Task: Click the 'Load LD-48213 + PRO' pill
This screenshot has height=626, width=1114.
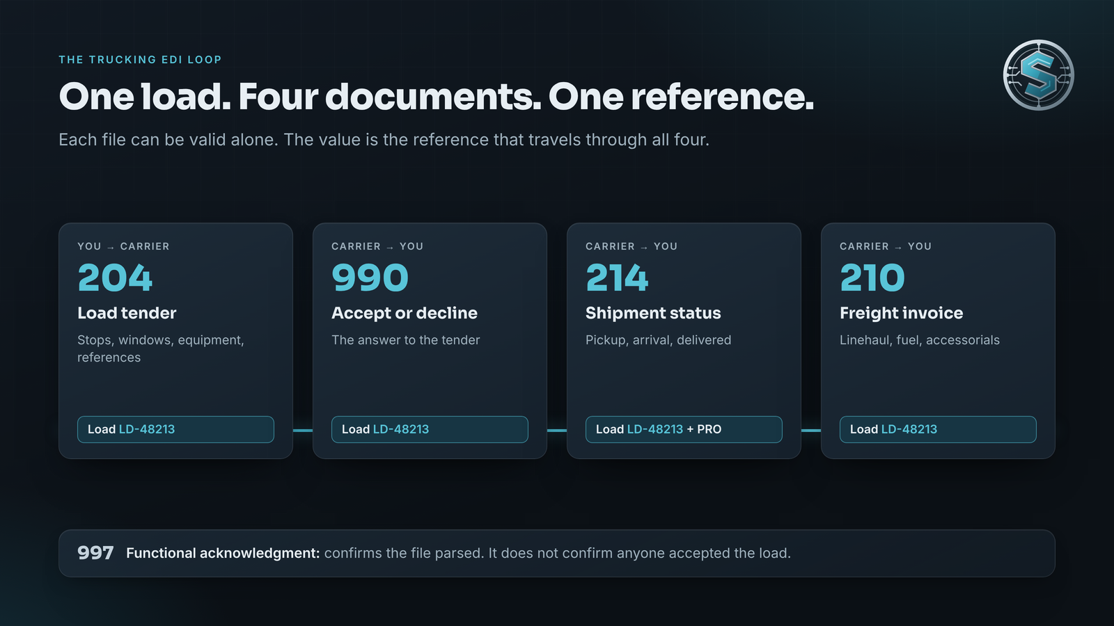Action: tap(684, 429)
